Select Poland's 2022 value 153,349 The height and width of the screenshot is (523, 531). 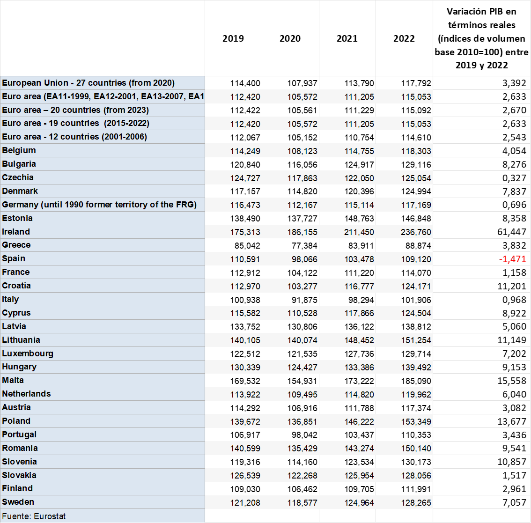click(x=416, y=422)
